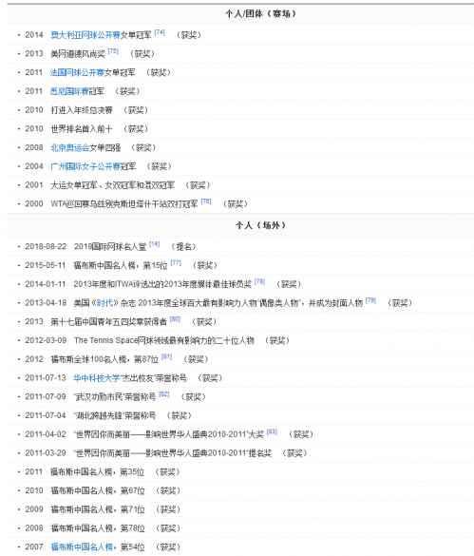Click citation reference [82]
The width and height of the screenshot is (474, 556).
point(164,394)
